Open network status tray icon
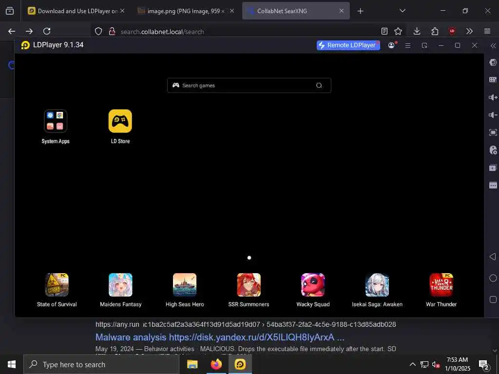Screen dimensions: 499x374 pos(424,364)
